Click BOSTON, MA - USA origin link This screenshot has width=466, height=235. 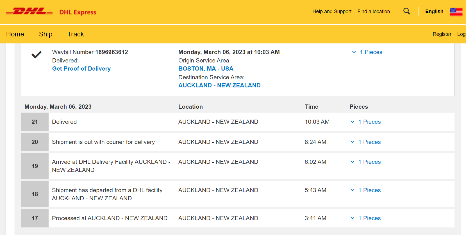point(206,69)
